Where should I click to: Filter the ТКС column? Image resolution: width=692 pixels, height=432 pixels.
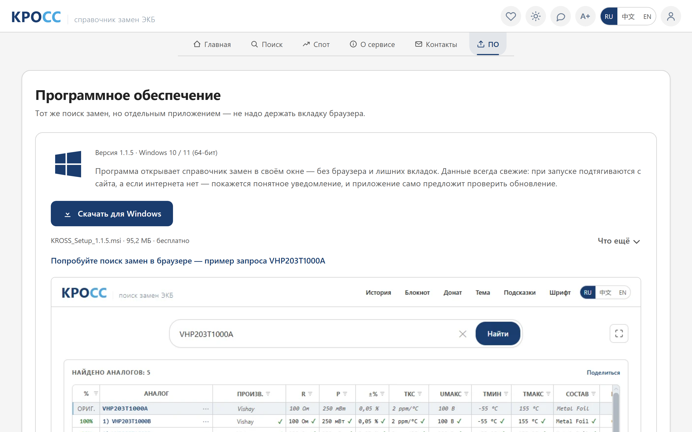(x=420, y=394)
